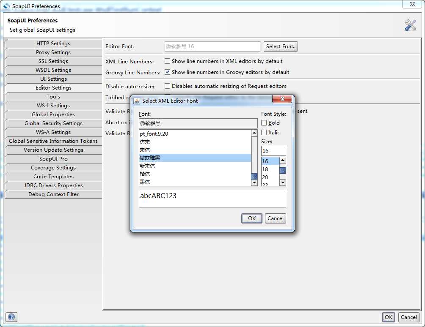
Task: Select Editor Settings tab
Action: pyautogui.click(x=53, y=88)
